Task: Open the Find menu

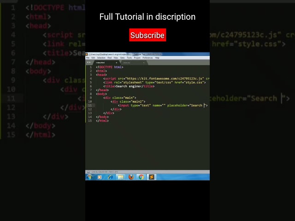Action: pyautogui.click(x=110, y=58)
